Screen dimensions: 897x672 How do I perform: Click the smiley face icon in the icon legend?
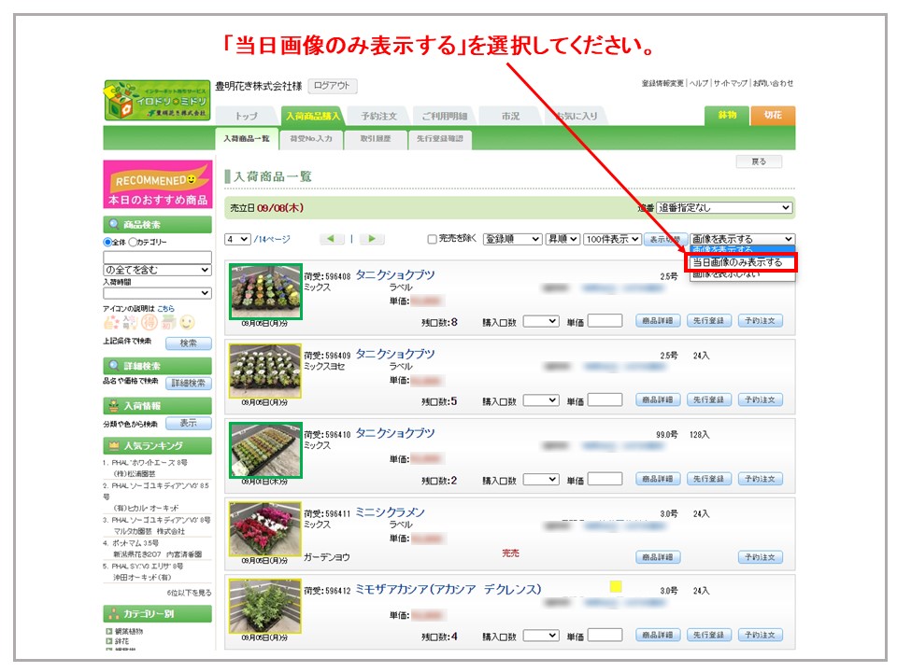click(x=187, y=323)
